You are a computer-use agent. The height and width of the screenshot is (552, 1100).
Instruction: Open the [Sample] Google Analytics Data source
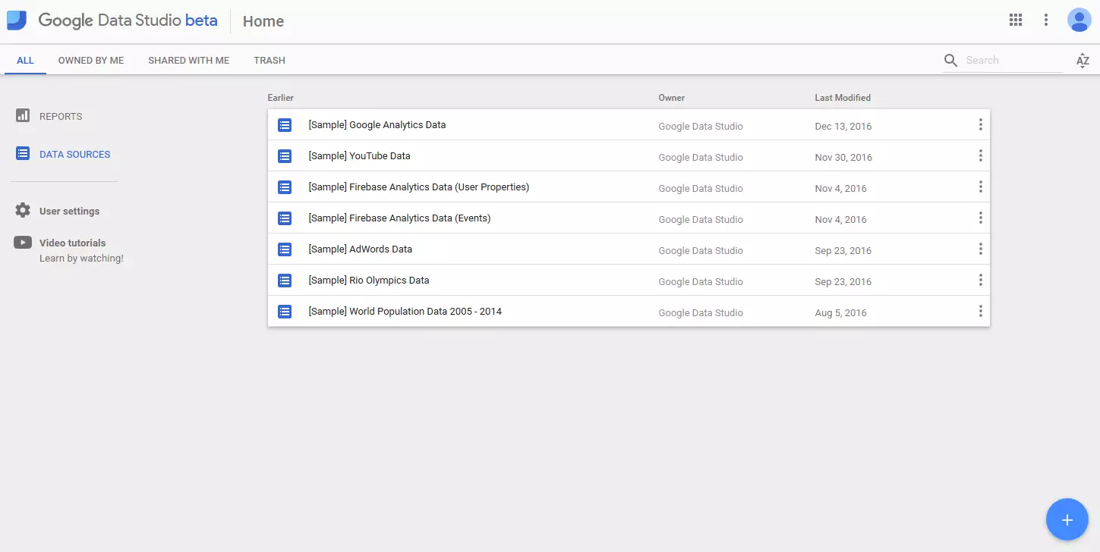(x=377, y=125)
